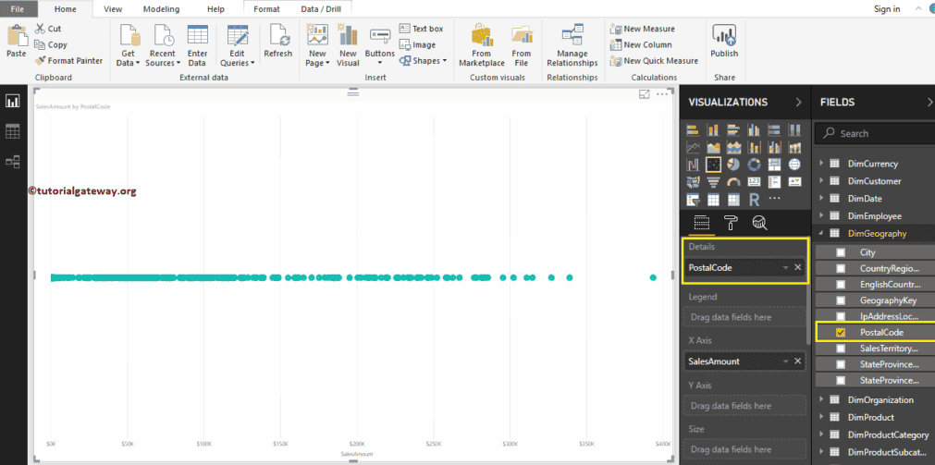Select the Clustered column chart visualization
This screenshot has height=465, width=935.
[x=754, y=130]
